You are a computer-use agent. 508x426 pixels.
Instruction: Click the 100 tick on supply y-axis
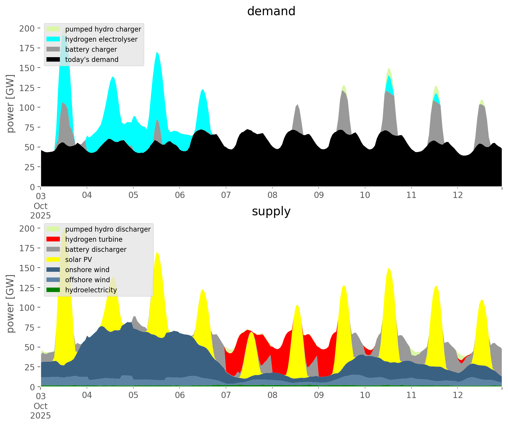click(x=27, y=308)
